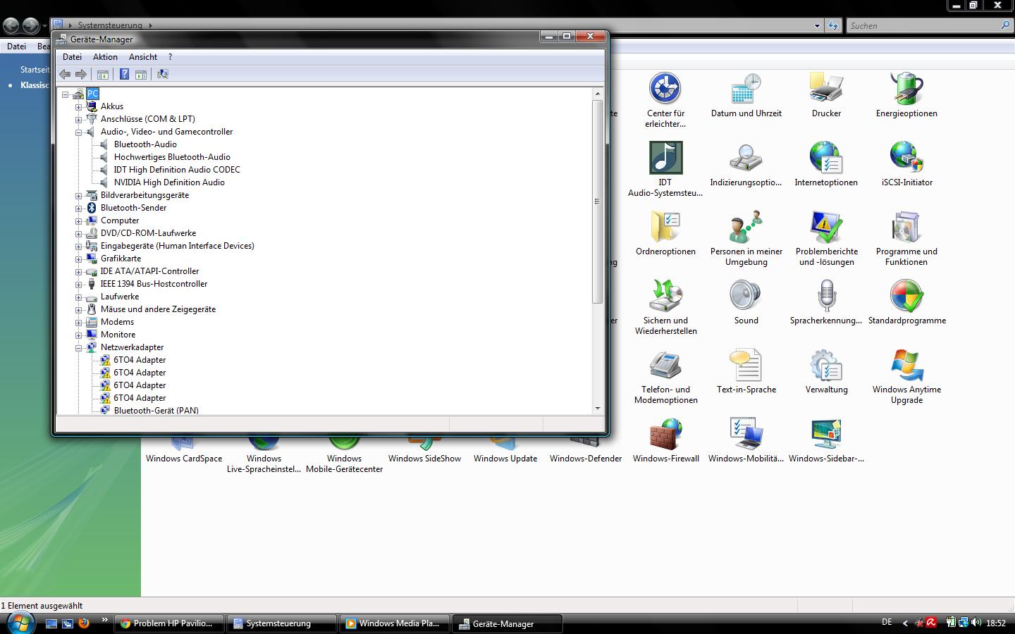The image size is (1015, 634).
Task: Toggle the action pane toolbar icon
Action: click(x=141, y=74)
